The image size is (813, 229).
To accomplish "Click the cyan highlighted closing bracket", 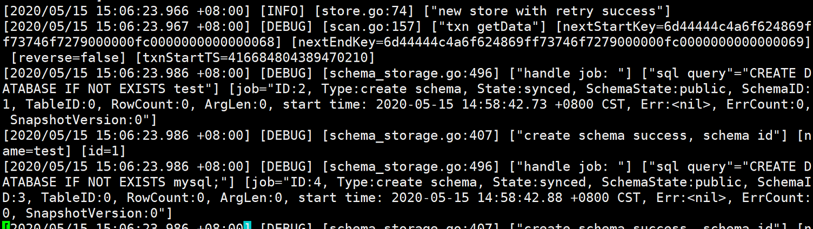I will (248, 225).
